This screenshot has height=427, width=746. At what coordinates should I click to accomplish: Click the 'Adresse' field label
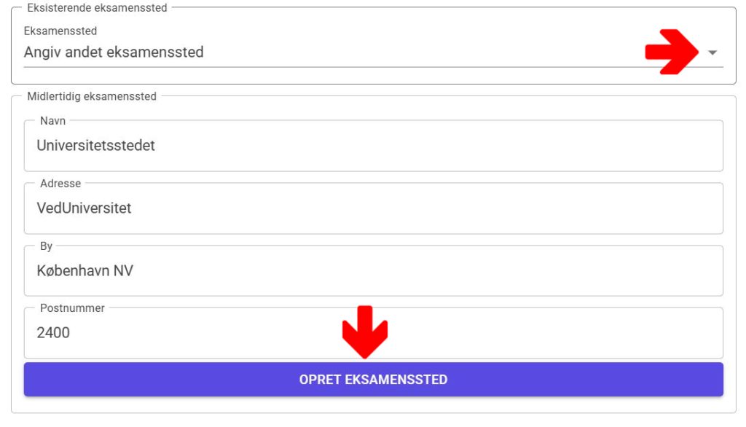pyautogui.click(x=60, y=184)
